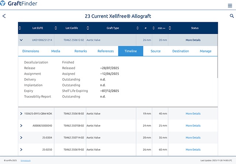Expand the 25-0304 row
Screen dimensions: 236x164
(x=21, y=137)
